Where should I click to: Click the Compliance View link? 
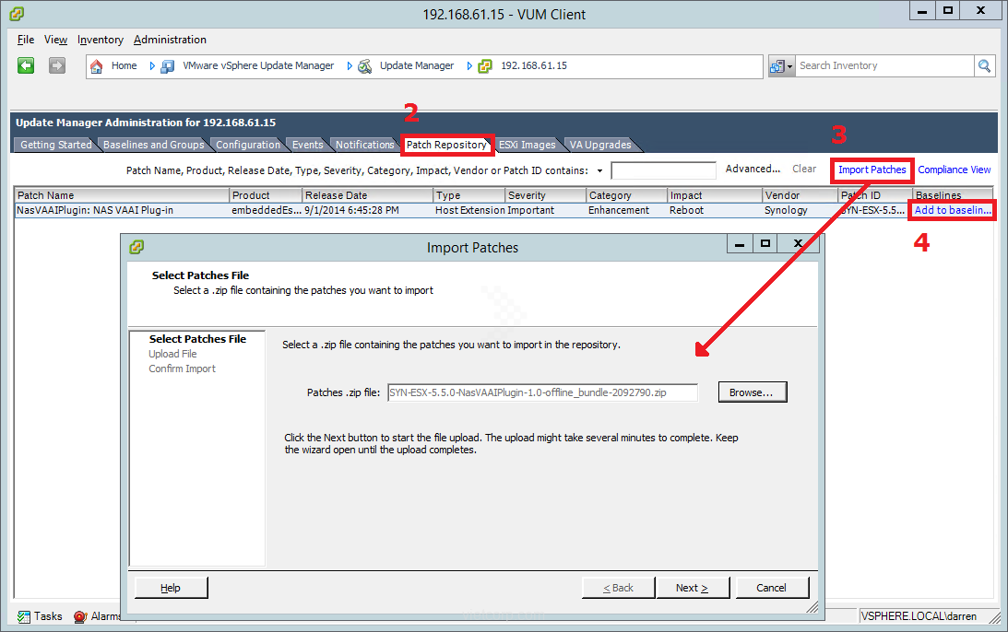coord(954,170)
